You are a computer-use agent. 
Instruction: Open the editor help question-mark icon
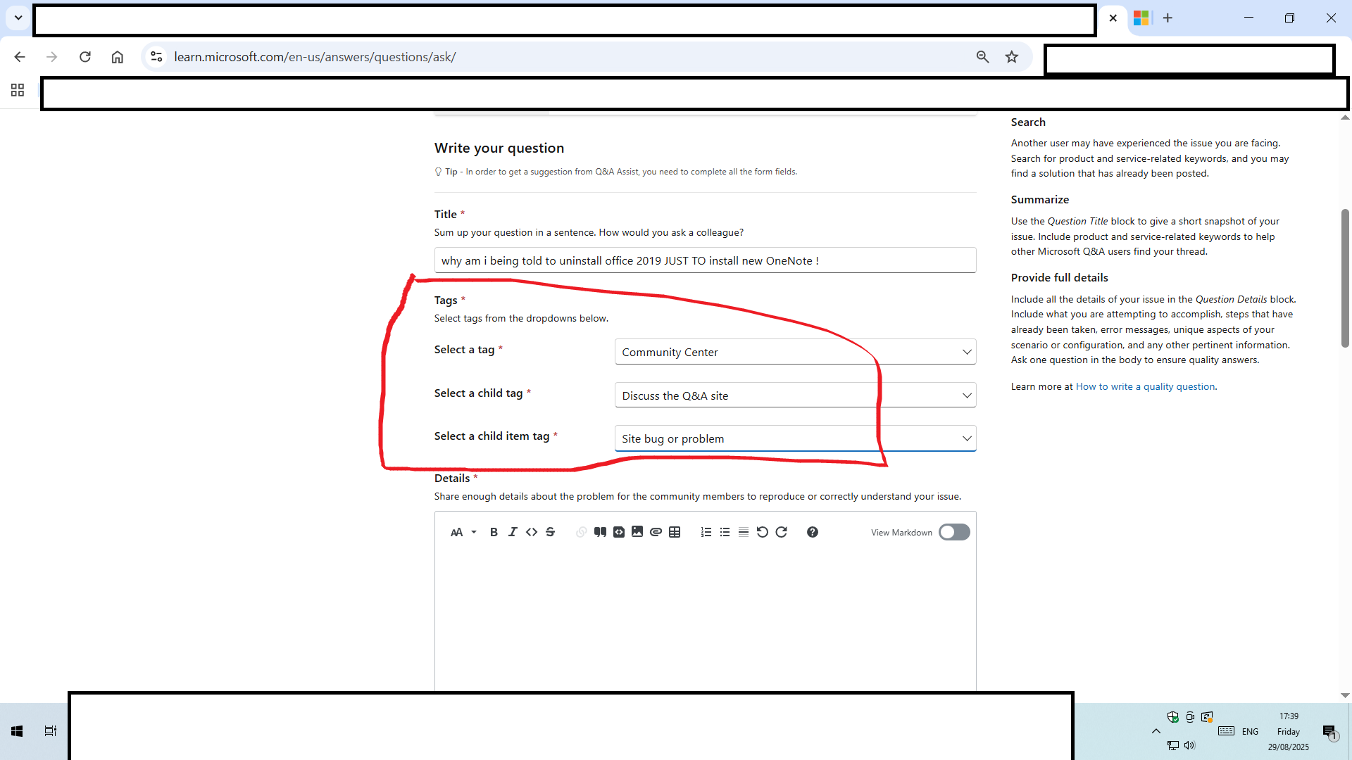[x=813, y=532]
